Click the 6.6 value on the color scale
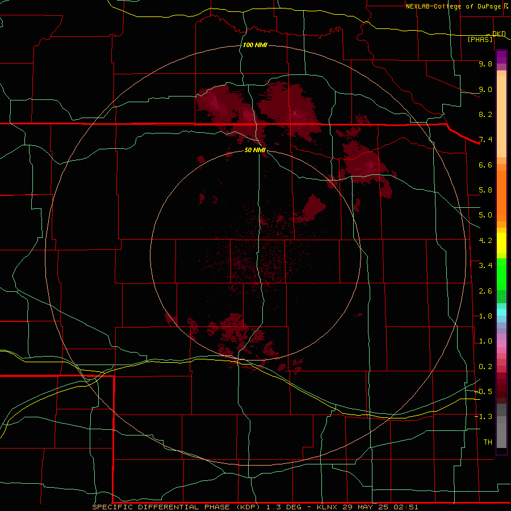This screenshot has width=511, height=511. 485,165
